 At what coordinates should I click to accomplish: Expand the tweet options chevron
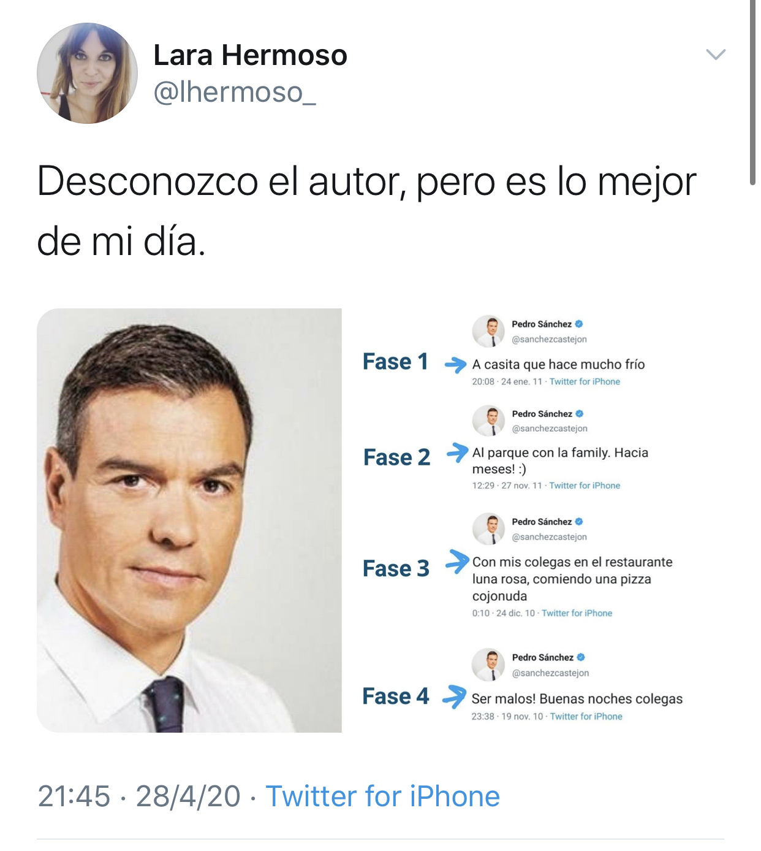coord(716,55)
